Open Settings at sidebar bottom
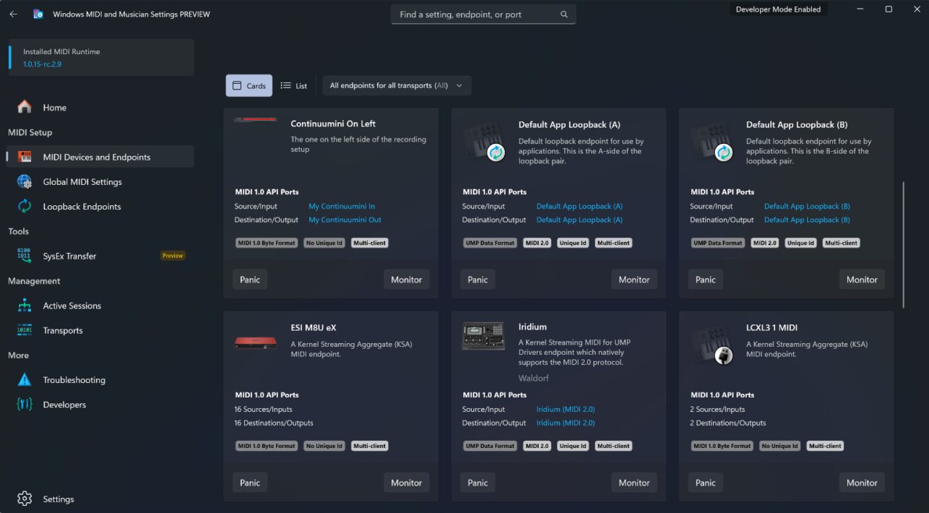This screenshot has width=929, height=513. coord(100,499)
